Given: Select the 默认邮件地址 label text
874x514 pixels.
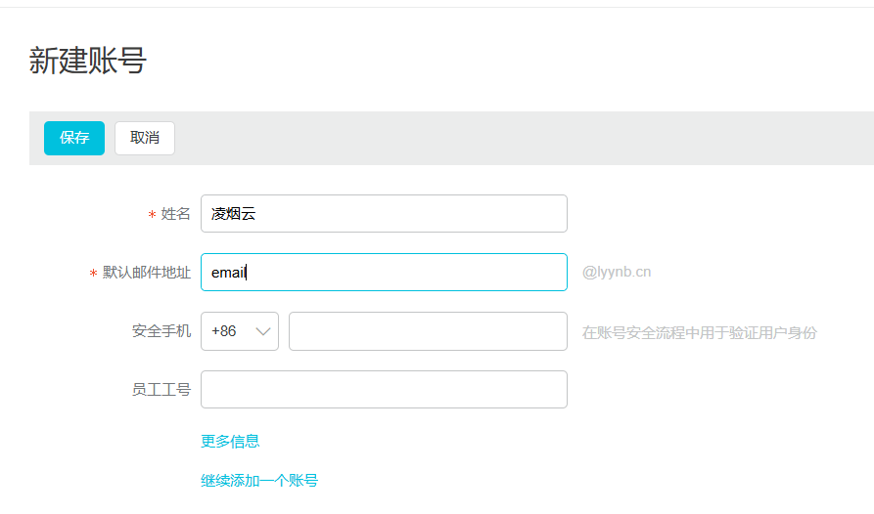Looking at the screenshot, I should pos(147,273).
